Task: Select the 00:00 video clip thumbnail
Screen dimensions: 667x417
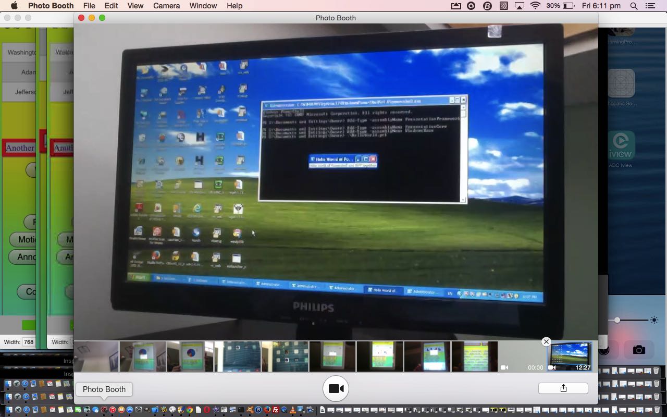Action: tap(522, 357)
